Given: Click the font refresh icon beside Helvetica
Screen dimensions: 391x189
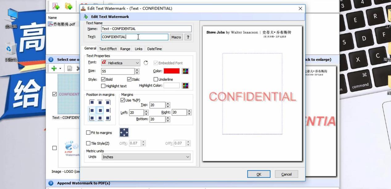Looking at the screenshot, I should click(x=146, y=63).
